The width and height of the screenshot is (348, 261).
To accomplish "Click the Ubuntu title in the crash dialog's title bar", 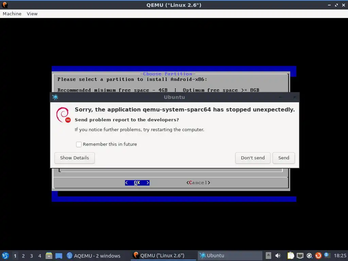I will click(174, 97).
